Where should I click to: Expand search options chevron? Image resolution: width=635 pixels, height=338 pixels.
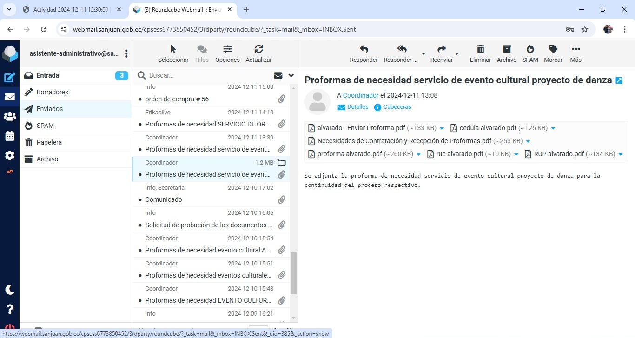point(291,75)
